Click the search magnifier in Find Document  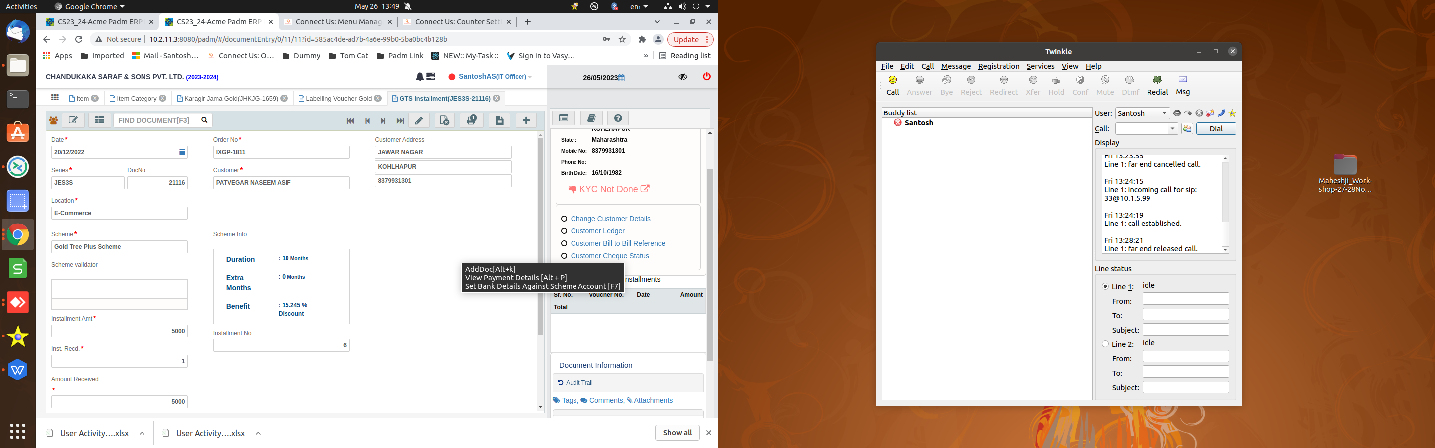coord(204,120)
